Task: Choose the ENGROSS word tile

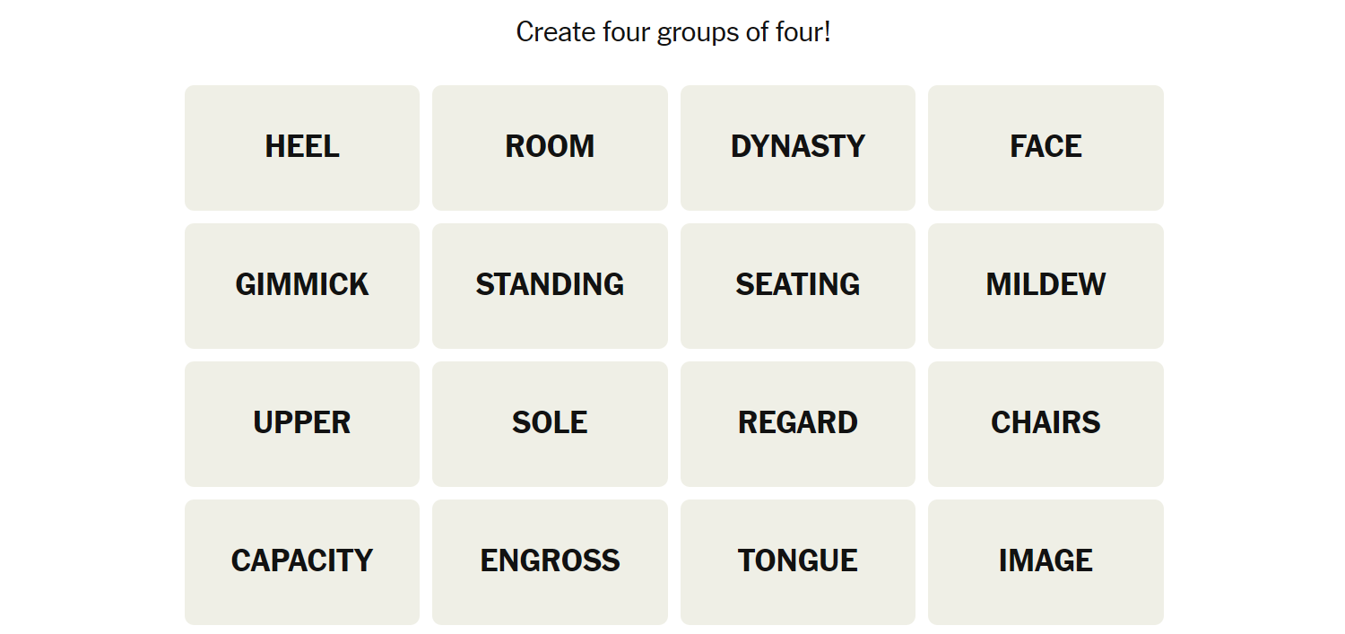Action: point(550,562)
